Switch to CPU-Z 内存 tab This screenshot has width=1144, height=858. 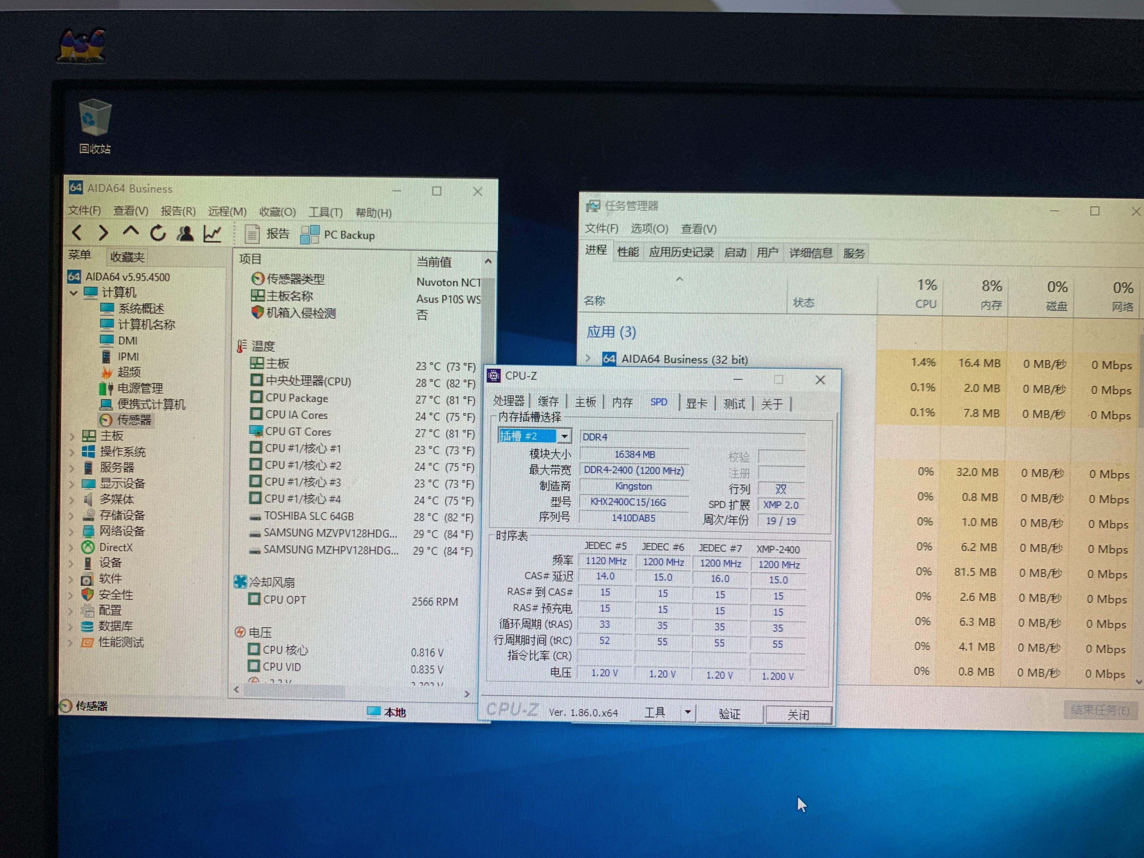[622, 402]
